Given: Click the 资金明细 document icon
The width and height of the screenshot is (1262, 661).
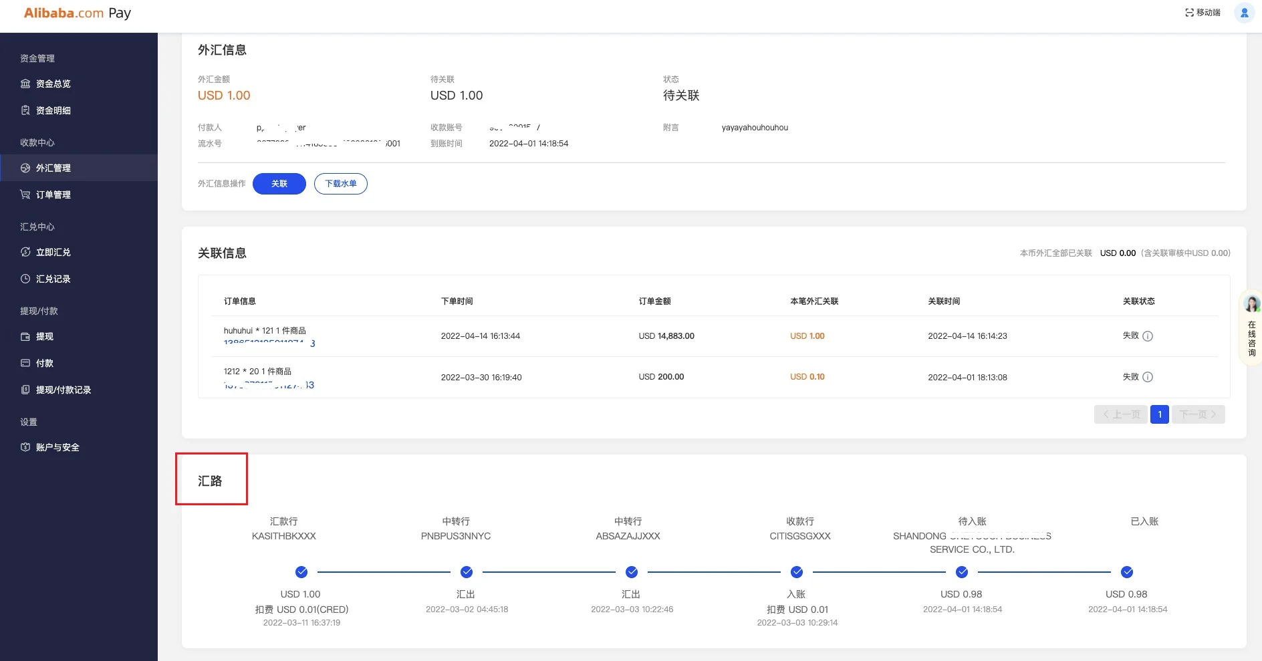Looking at the screenshot, I should pyautogui.click(x=25, y=110).
